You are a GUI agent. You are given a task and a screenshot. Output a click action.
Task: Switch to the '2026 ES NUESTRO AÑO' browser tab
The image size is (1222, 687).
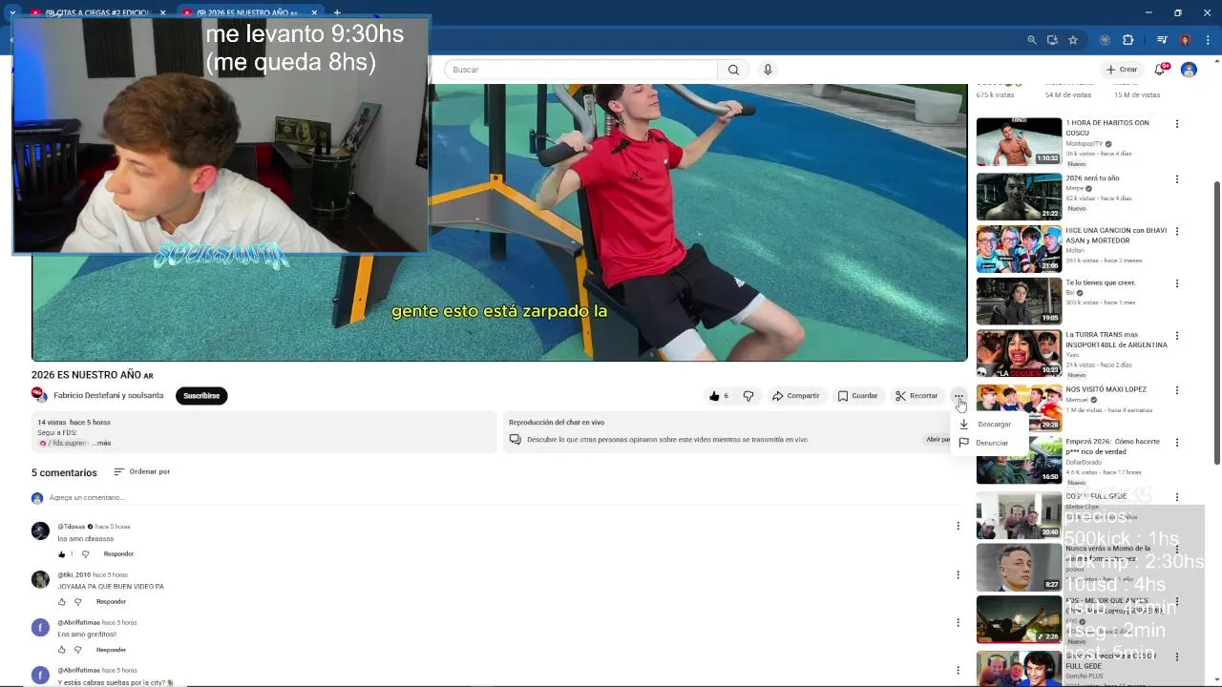coord(250,12)
